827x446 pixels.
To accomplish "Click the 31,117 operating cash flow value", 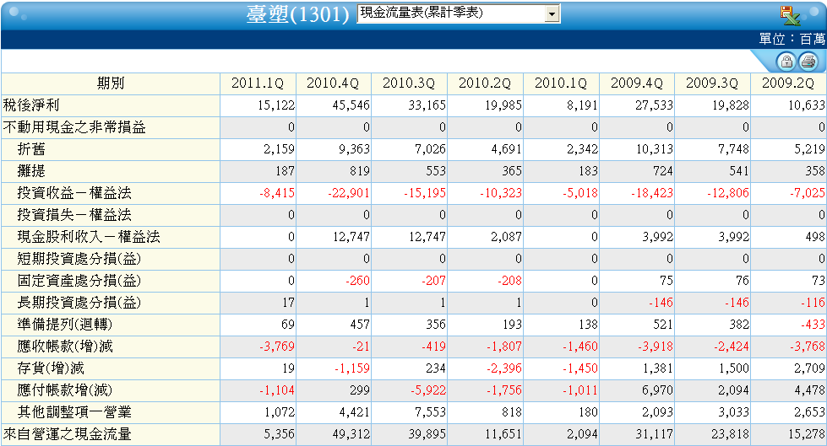I will click(655, 435).
